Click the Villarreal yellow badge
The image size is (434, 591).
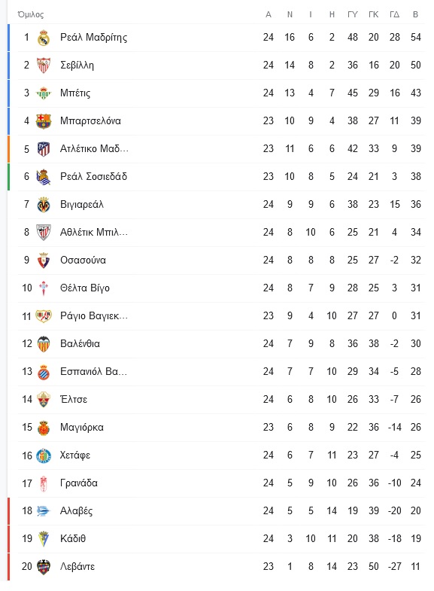tap(44, 205)
